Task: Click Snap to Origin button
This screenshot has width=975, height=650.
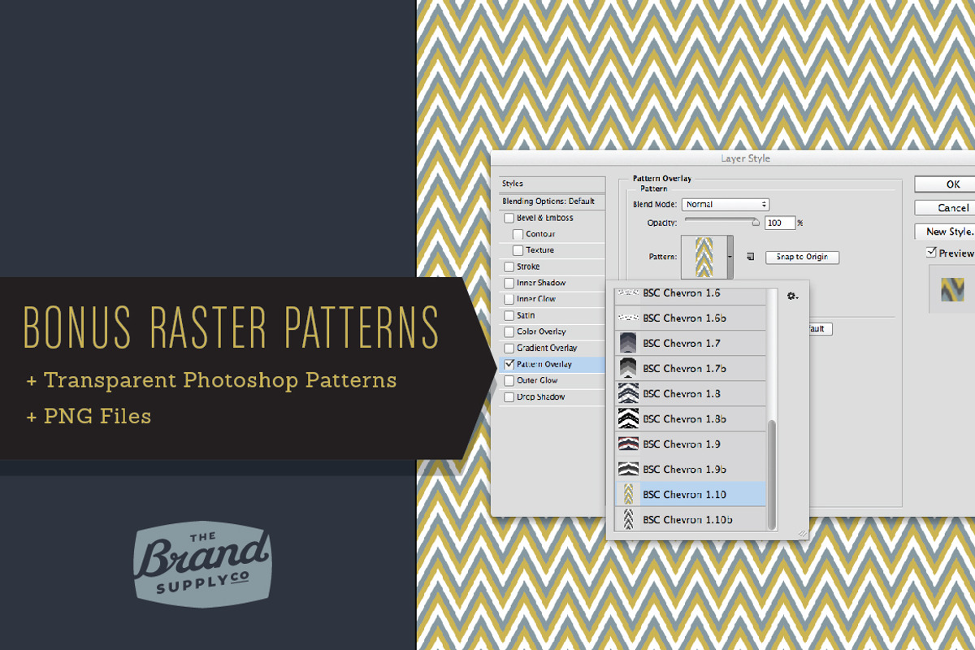Action: coord(802,257)
